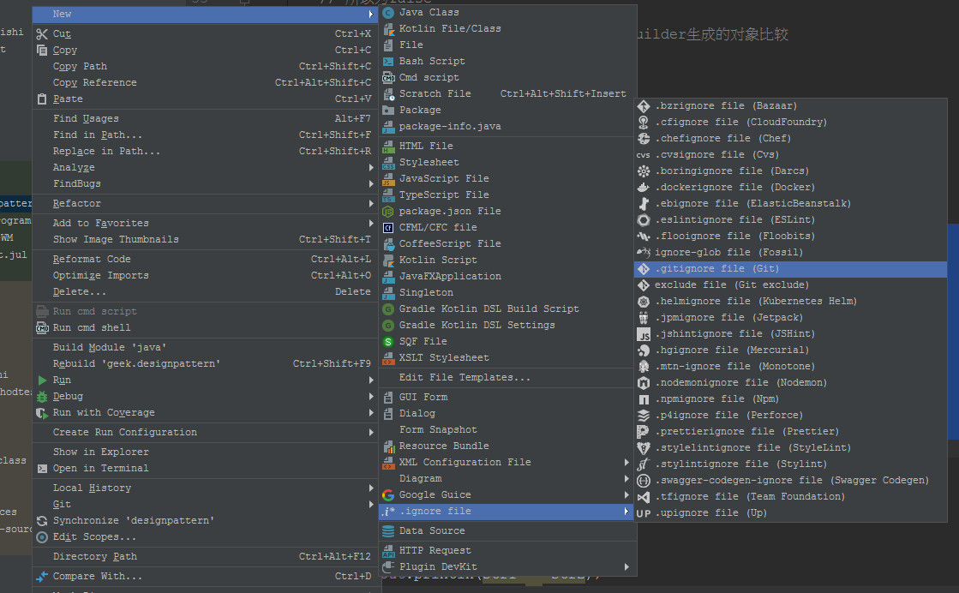The image size is (959, 593).
Task: Click the Cmd script icon
Action: (387, 78)
